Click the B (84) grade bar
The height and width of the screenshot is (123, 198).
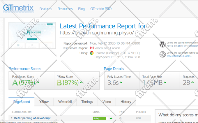pyautogui.click(x=101, y=118)
